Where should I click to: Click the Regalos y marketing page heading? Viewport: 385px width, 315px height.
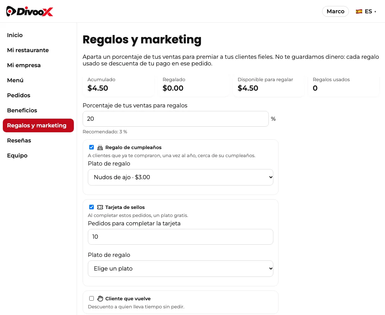142,40
